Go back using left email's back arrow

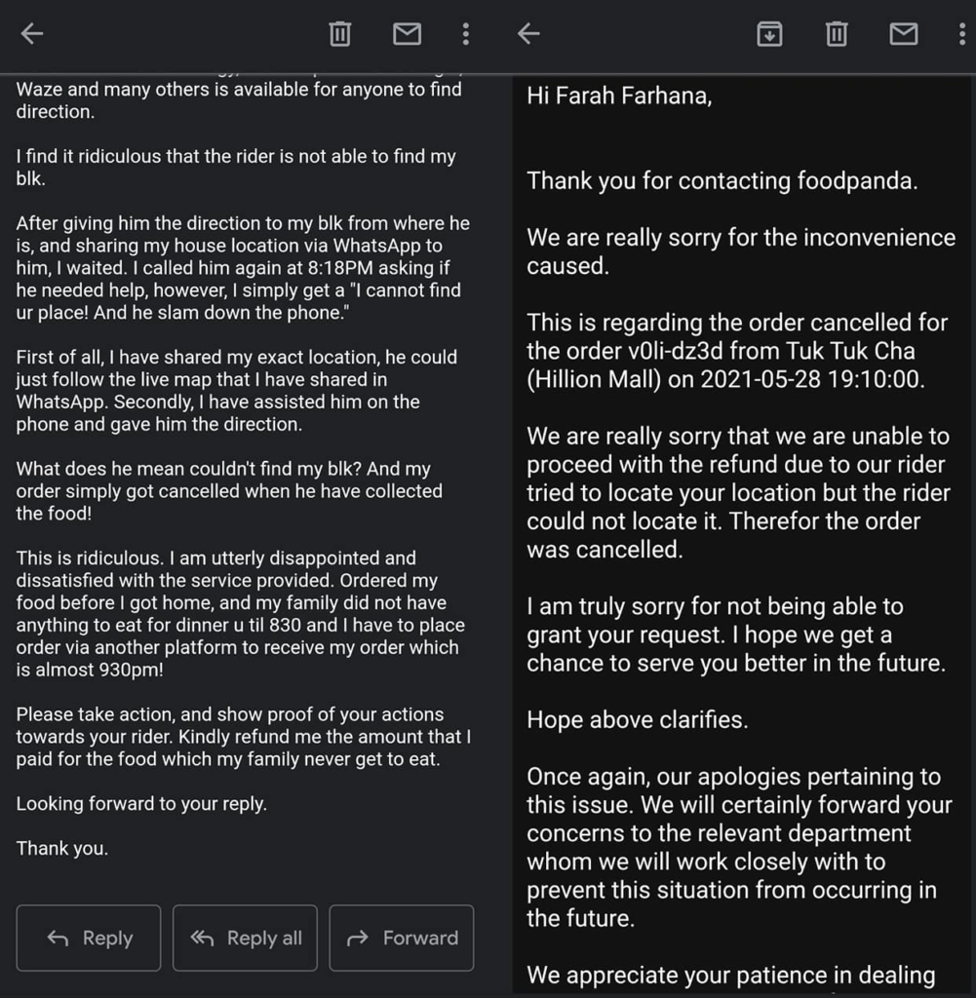coord(32,34)
